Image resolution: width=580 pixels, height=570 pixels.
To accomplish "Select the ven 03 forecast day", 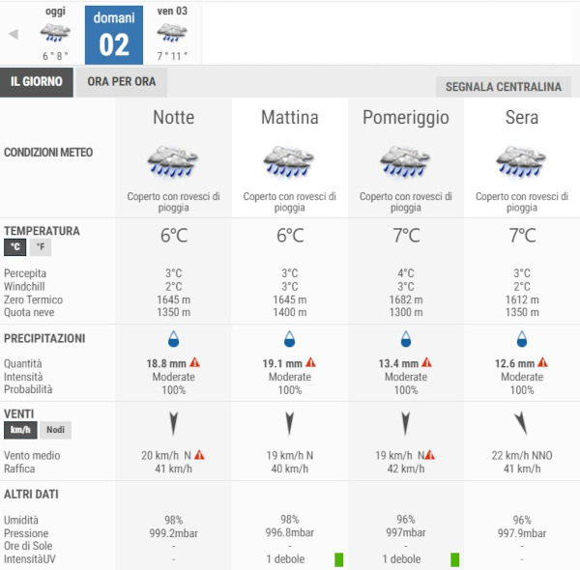I will point(172,34).
